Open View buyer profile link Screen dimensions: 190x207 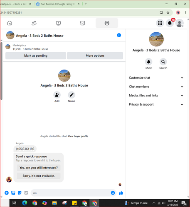click(x=78, y=136)
